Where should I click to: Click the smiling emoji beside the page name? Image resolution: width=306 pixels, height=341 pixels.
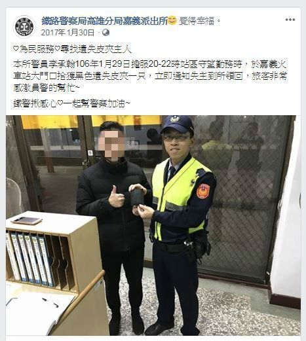tap(172, 21)
